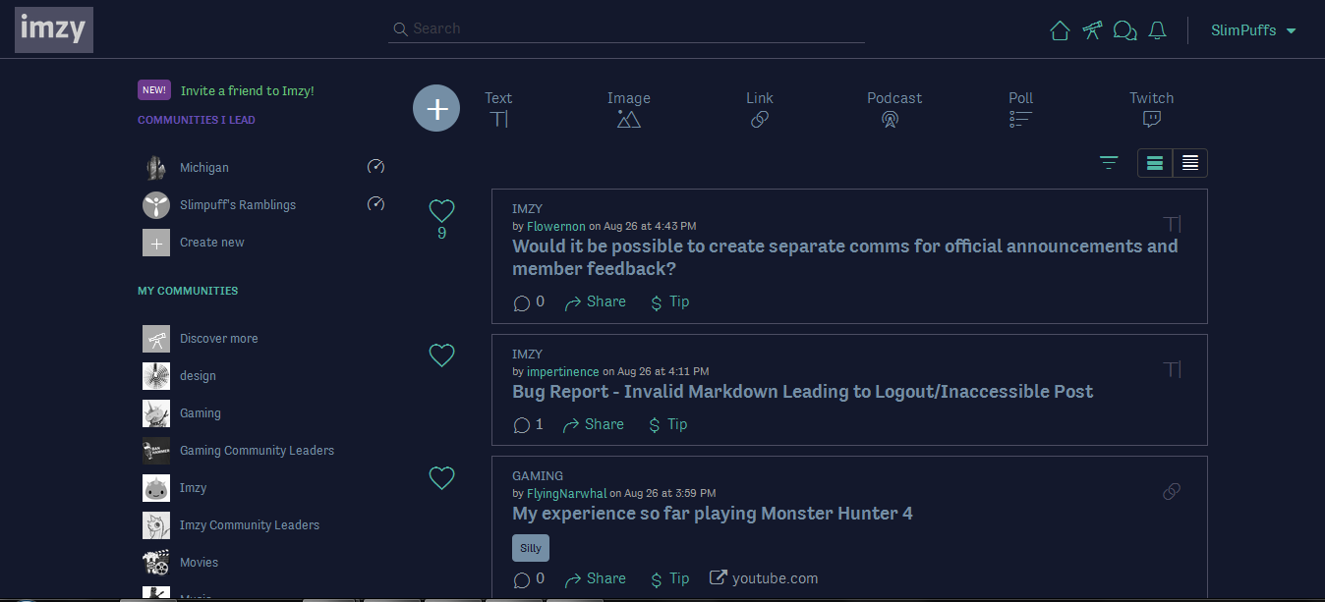The height and width of the screenshot is (602, 1325).
Task: Select the Image post type
Action: click(x=628, y=109)
